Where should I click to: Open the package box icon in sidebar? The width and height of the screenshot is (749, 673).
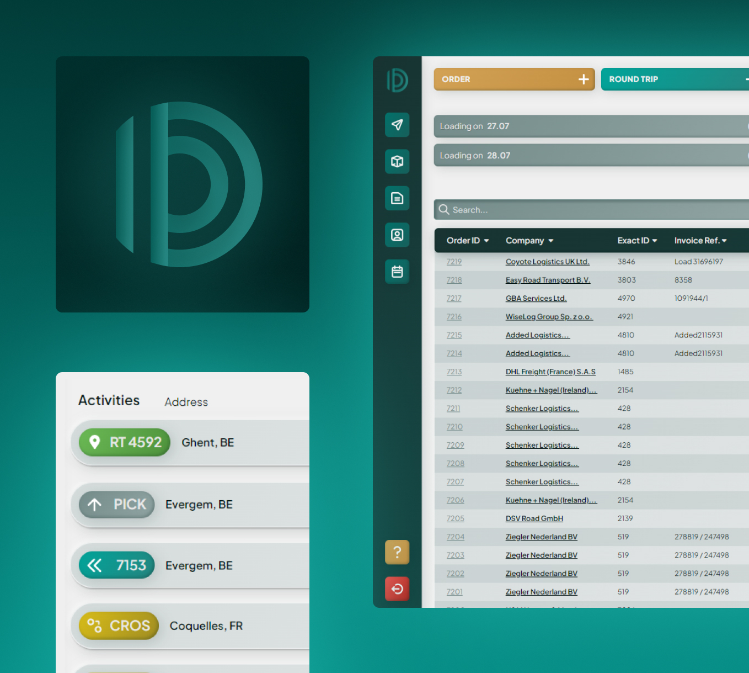397,161
